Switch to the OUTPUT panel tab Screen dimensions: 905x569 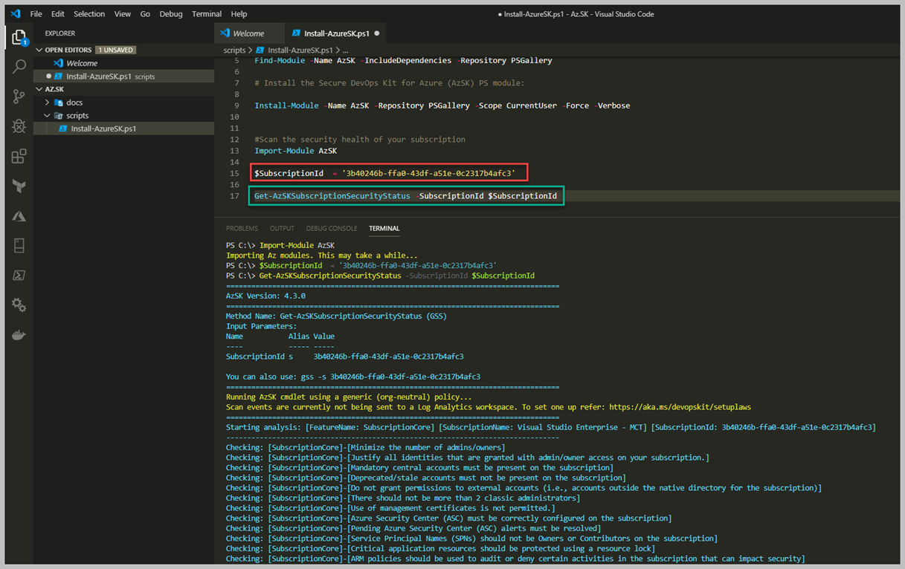point(282,228)
